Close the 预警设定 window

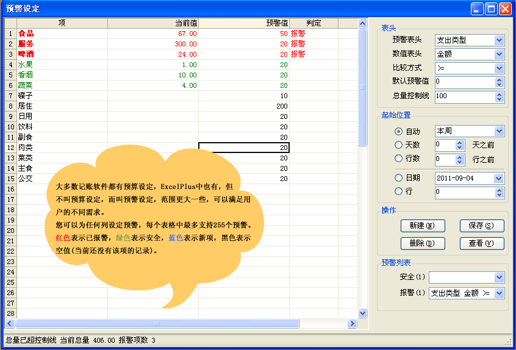[505, 9]
